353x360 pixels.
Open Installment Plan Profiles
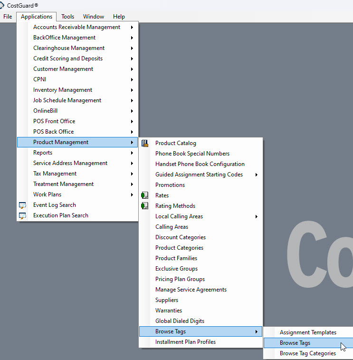coord(200,342)
